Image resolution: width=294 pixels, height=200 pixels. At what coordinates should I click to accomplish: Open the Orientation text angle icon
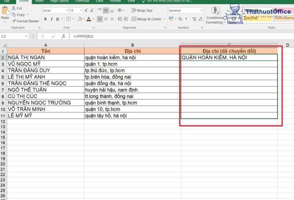click(120, 10)
